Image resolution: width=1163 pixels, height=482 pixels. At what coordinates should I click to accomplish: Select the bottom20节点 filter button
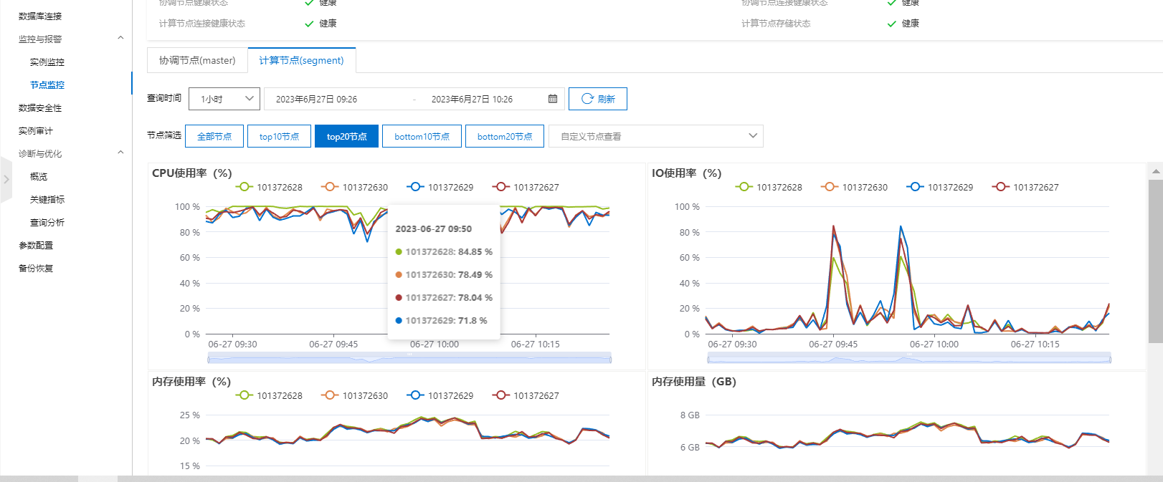[x=504, y=136]
